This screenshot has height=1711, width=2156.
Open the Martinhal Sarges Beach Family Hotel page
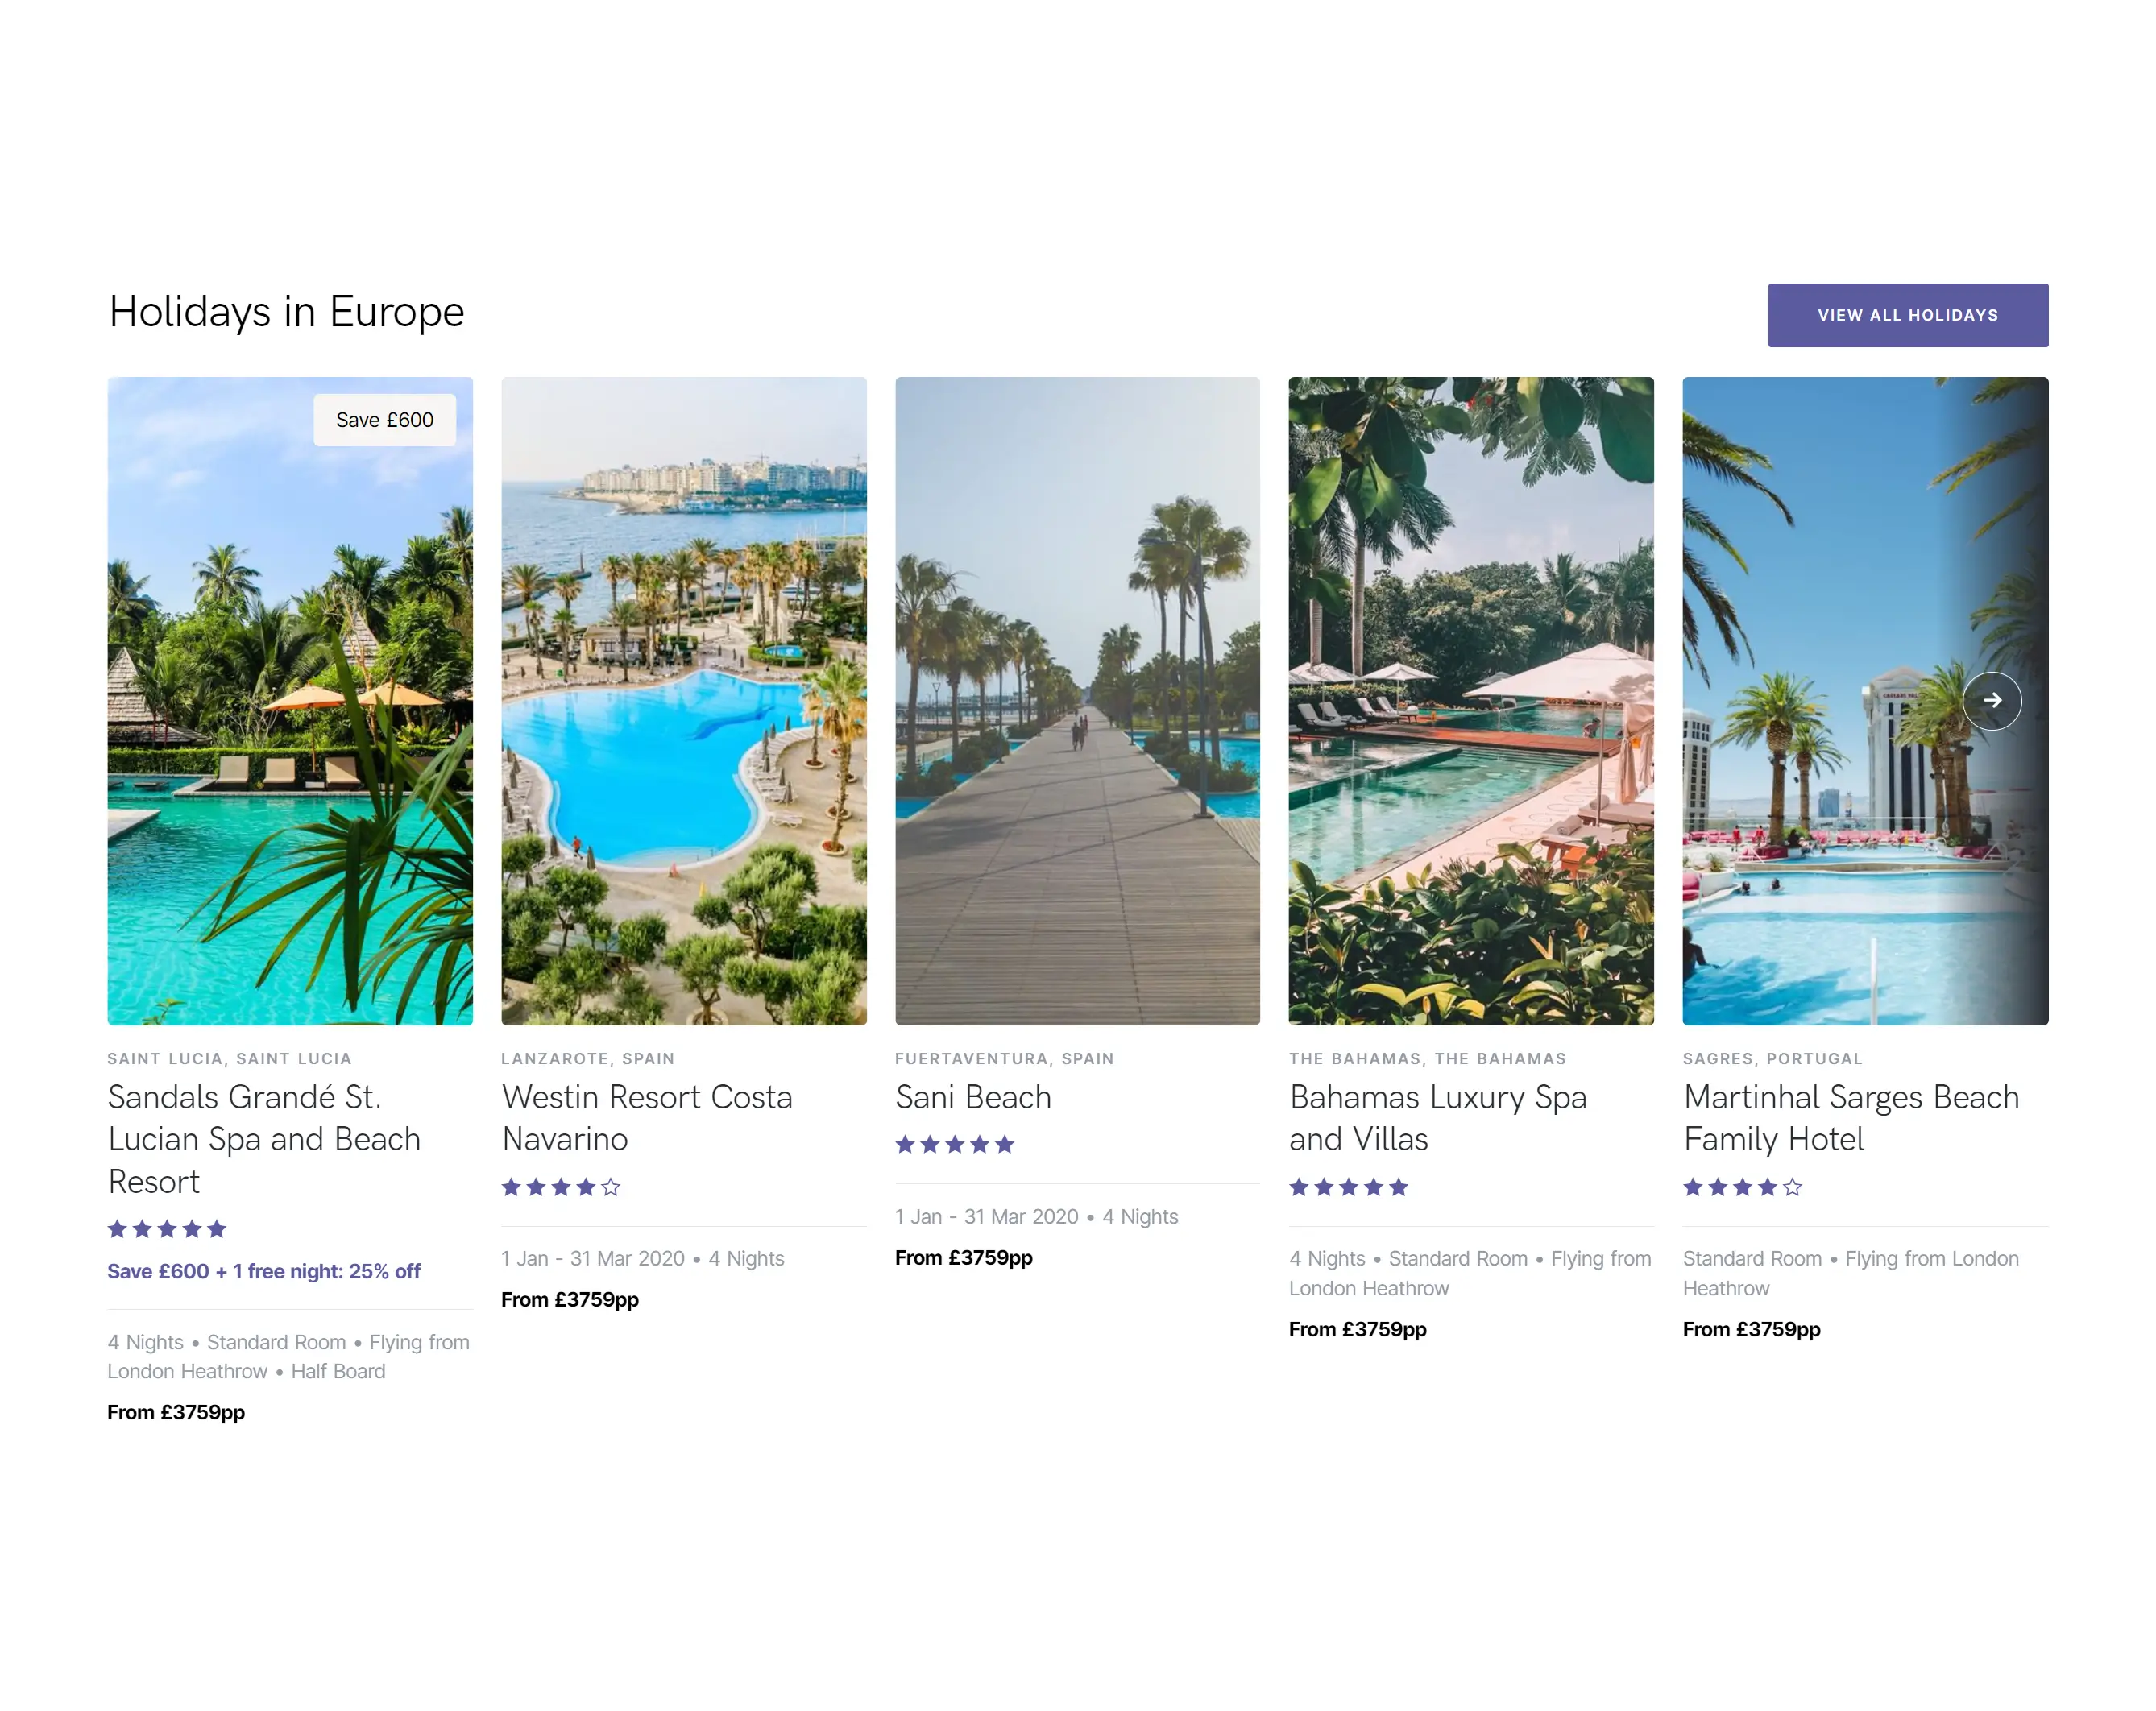coord(1850,1118)
